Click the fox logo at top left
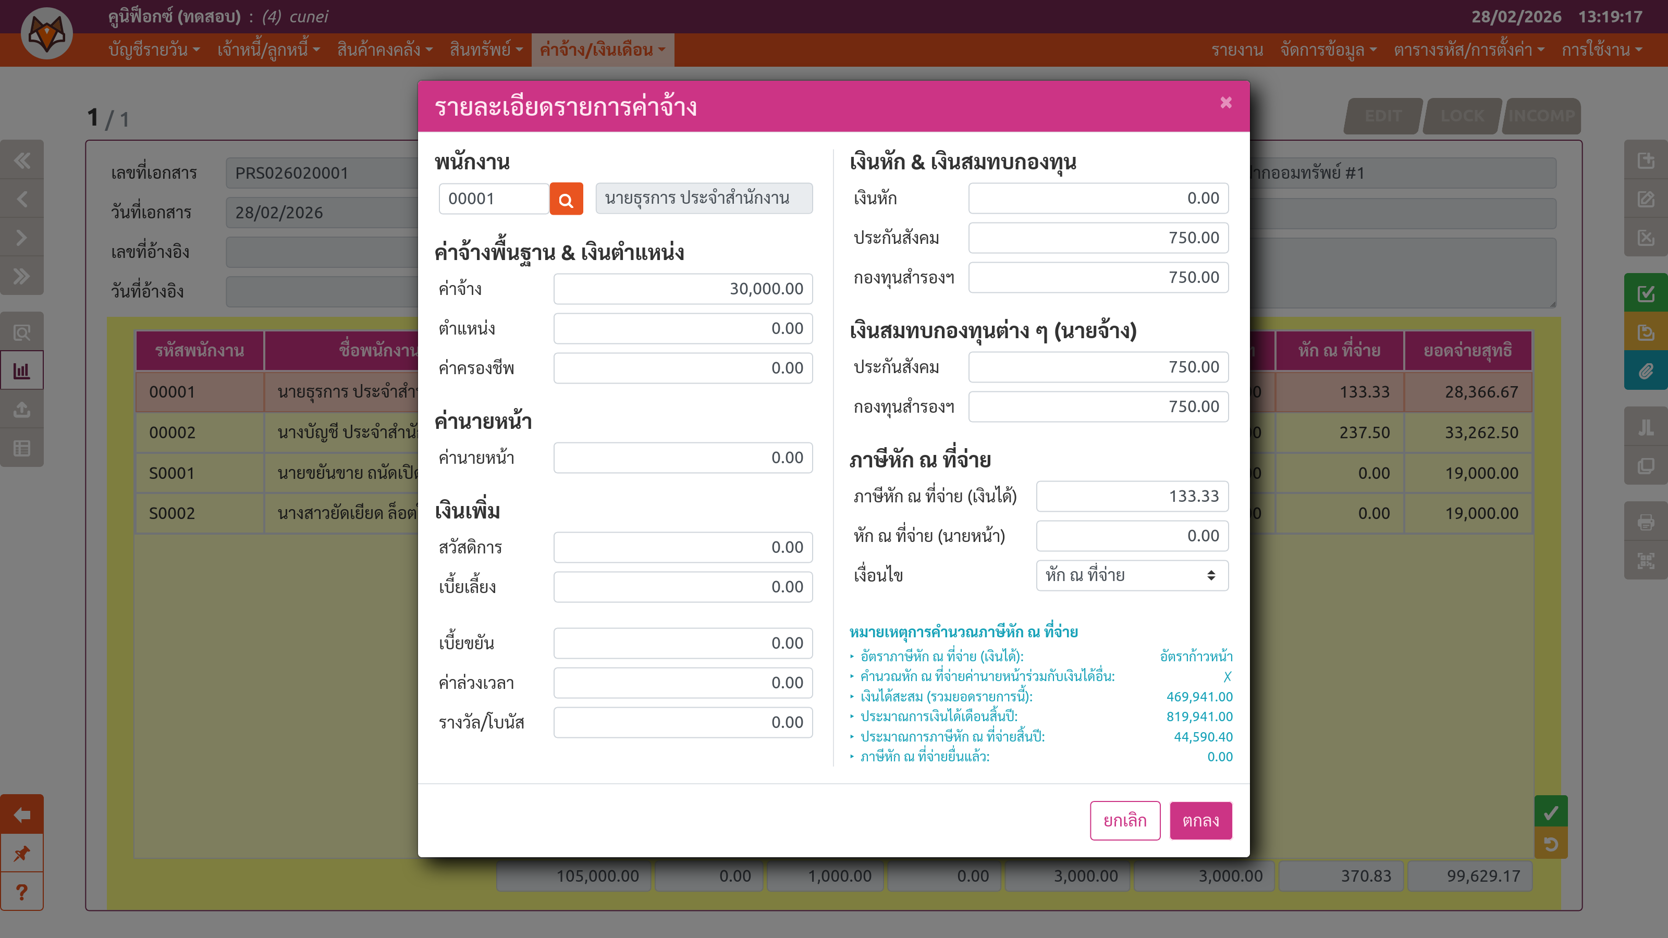1668x938 pixels. [x=46, y=33]
